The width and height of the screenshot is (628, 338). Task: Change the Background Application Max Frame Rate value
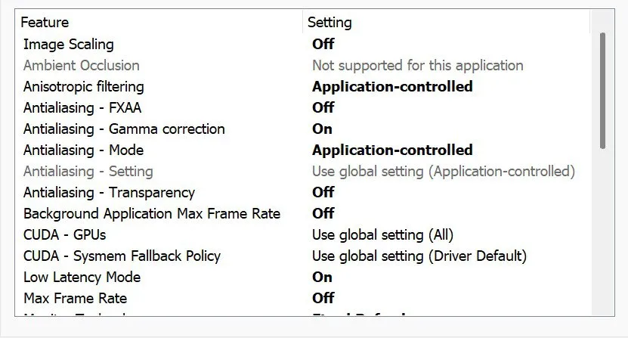click(323, 213)
